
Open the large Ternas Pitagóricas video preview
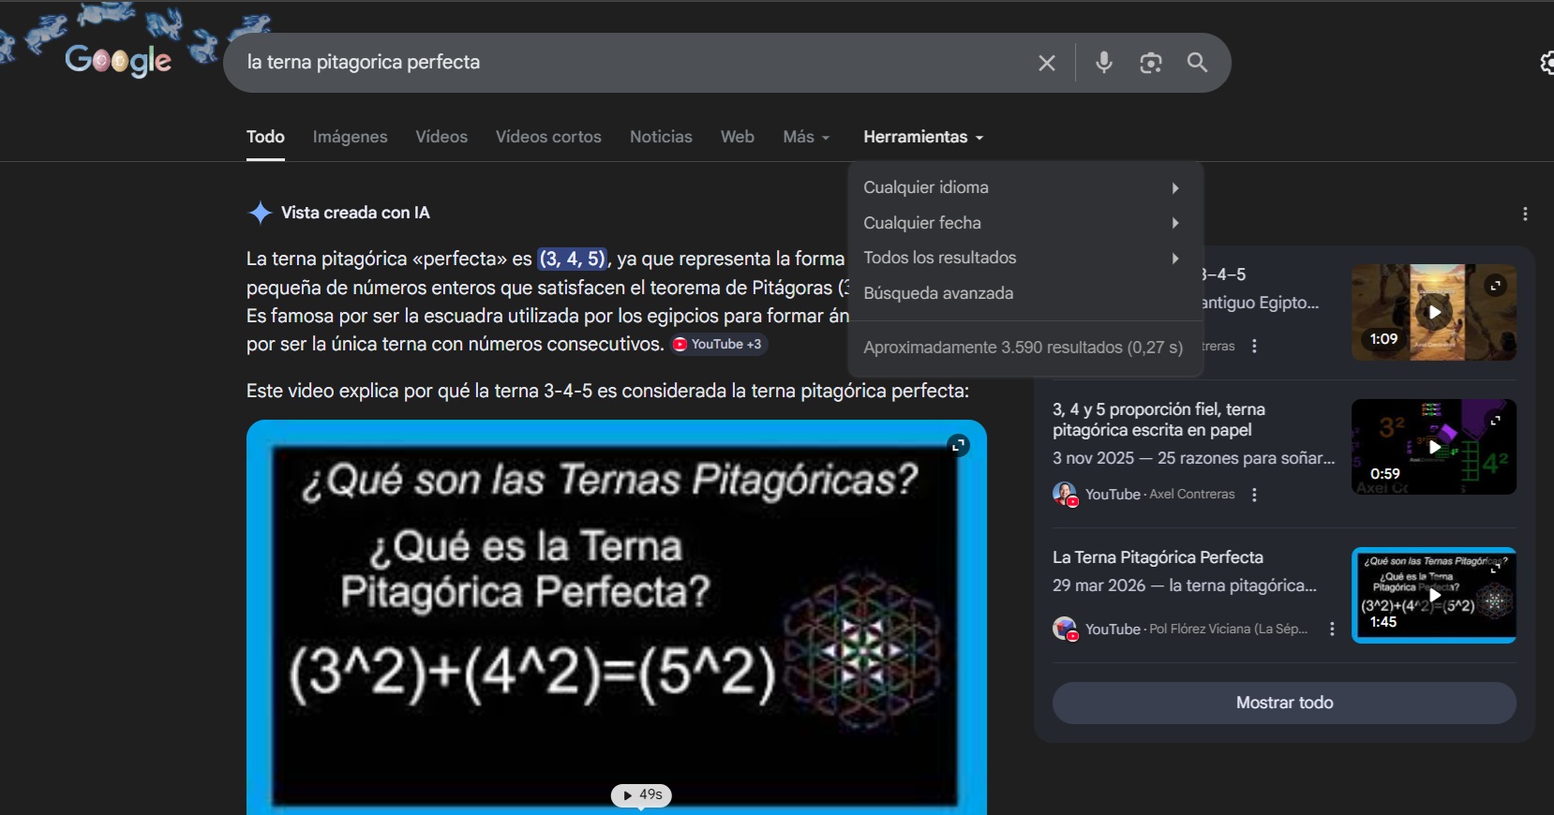pos(617,616)
